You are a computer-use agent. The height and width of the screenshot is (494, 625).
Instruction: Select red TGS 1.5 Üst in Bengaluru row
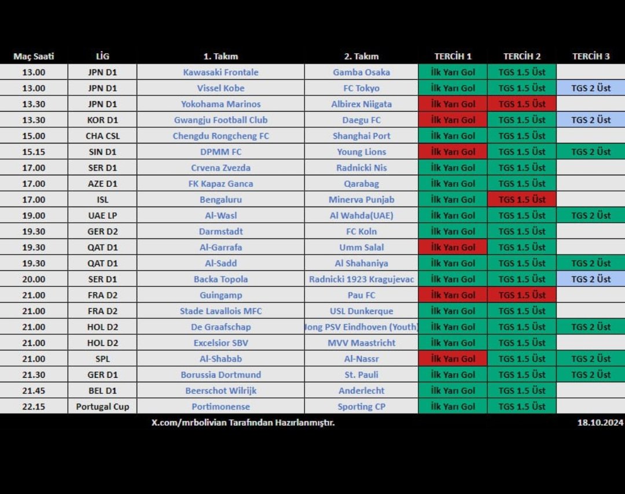[522, 200]
